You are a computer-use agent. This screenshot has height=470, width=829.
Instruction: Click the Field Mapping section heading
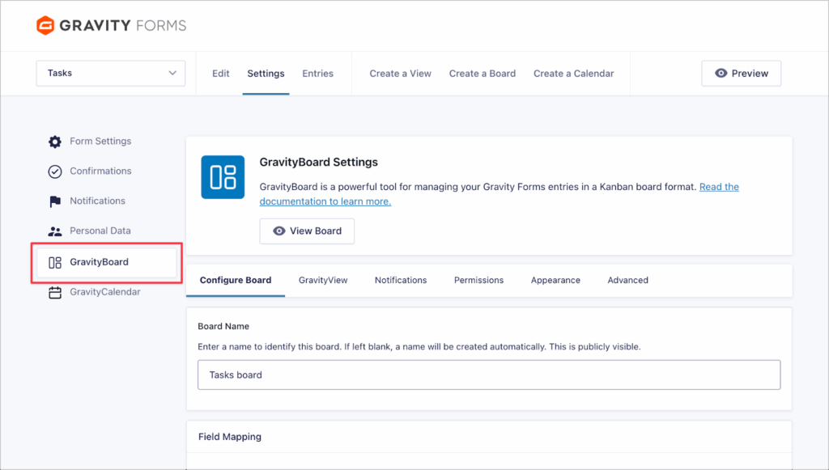tap(230, 437)
